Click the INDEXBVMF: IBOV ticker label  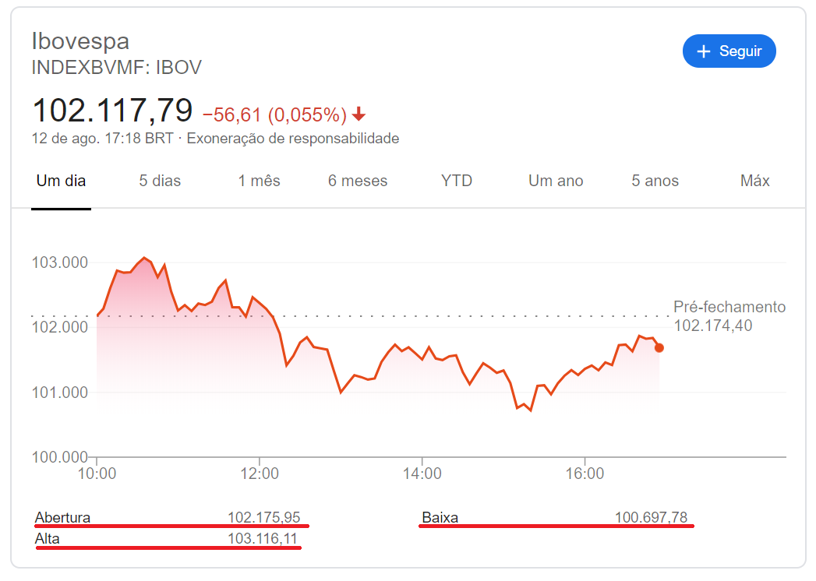[116, 67]
